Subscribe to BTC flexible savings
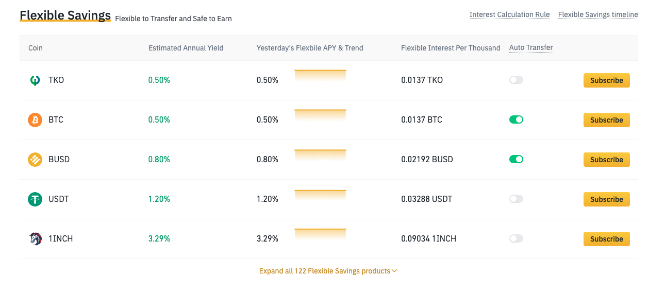This screenshot has height=292, width=665. point(607,120)
